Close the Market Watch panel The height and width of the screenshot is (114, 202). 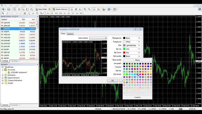click(37, 16)
